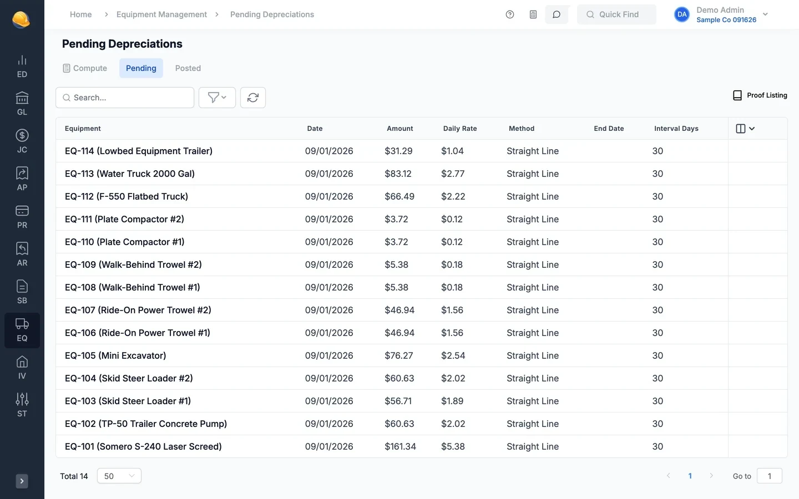Sort by the Amount column header
This screenshot has height=499, width=799.
400,129
